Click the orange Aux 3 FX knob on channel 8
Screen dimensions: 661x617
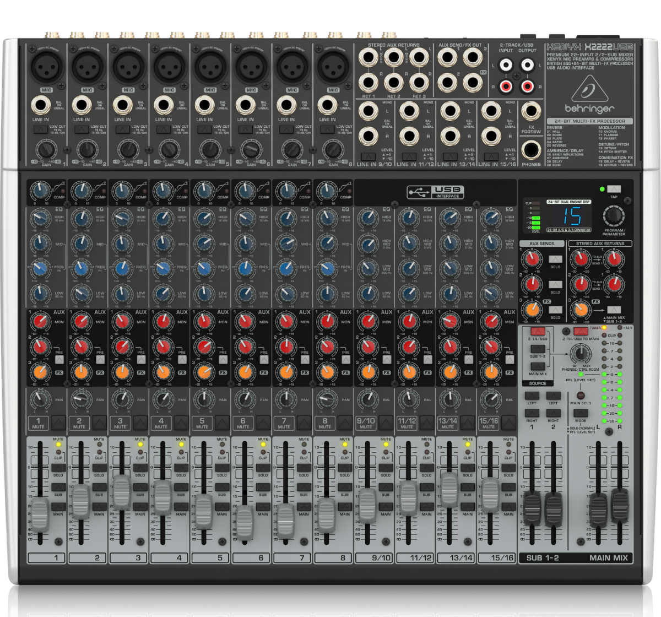327,372
